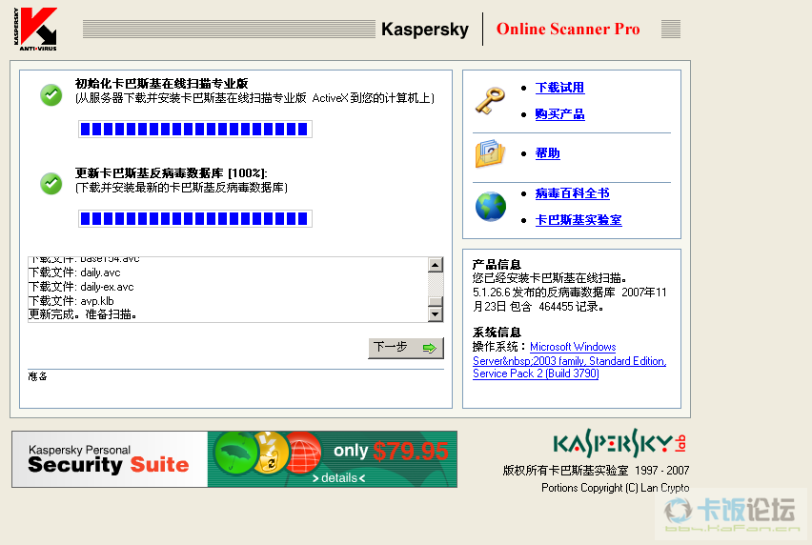Click log line 下载文件: daily.avc
This screenshot has height=545, width=812.
74,272
